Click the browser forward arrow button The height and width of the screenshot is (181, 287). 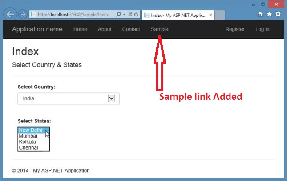tap(23, 14)
